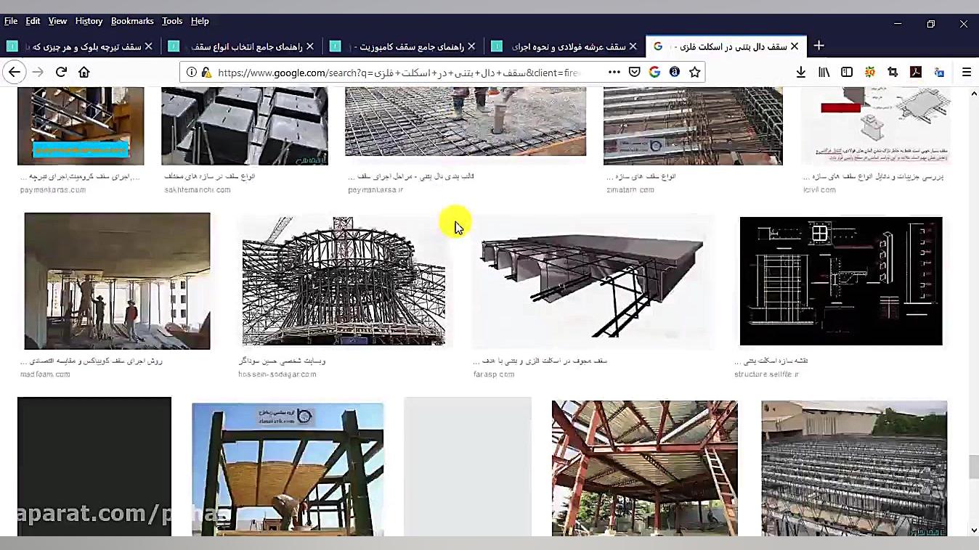This screenshot has height=550, width=979.
Task: Open the red steel frame structure image
Action: [x=644, y=468]
